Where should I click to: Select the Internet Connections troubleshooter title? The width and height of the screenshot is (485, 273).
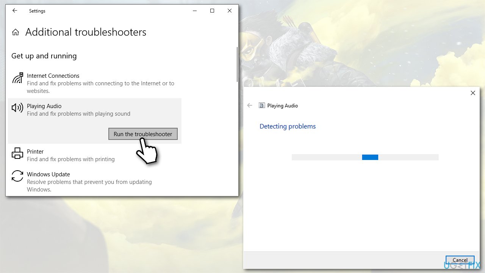(x=53, y=76)
